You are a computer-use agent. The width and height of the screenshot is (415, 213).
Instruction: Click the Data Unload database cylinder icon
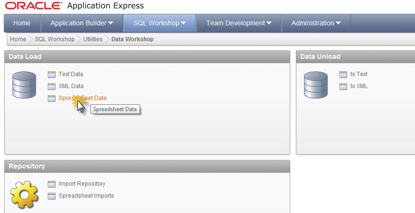316,85
